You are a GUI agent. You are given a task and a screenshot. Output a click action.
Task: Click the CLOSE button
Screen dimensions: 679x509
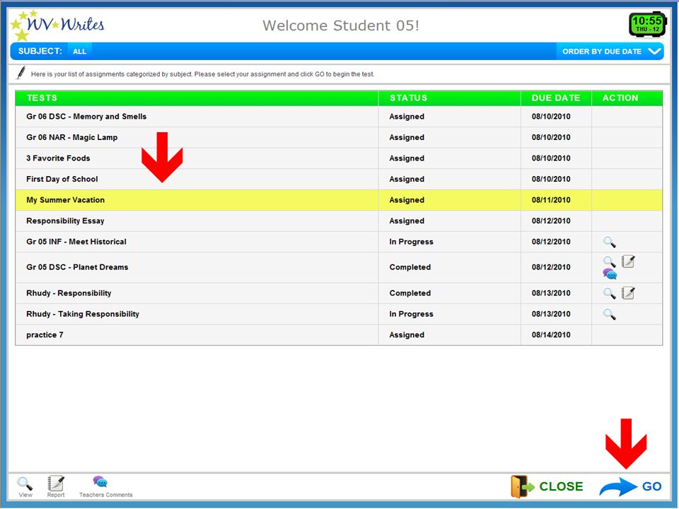(547, 486)
